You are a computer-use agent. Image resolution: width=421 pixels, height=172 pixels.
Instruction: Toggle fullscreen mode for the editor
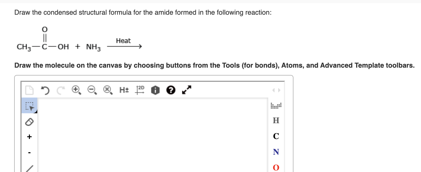click(186, 90)
